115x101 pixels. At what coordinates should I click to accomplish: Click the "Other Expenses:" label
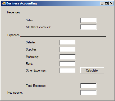pos(36,70)
